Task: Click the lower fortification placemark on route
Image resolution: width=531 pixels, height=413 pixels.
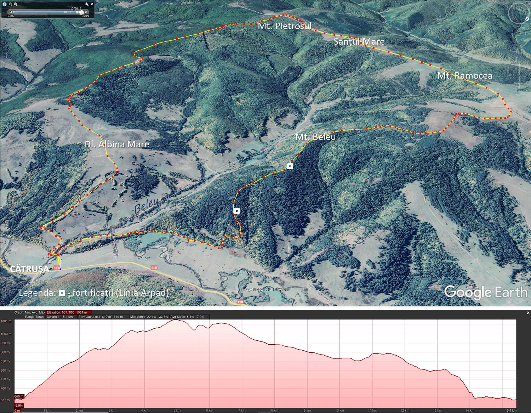Action: (237, 211)
